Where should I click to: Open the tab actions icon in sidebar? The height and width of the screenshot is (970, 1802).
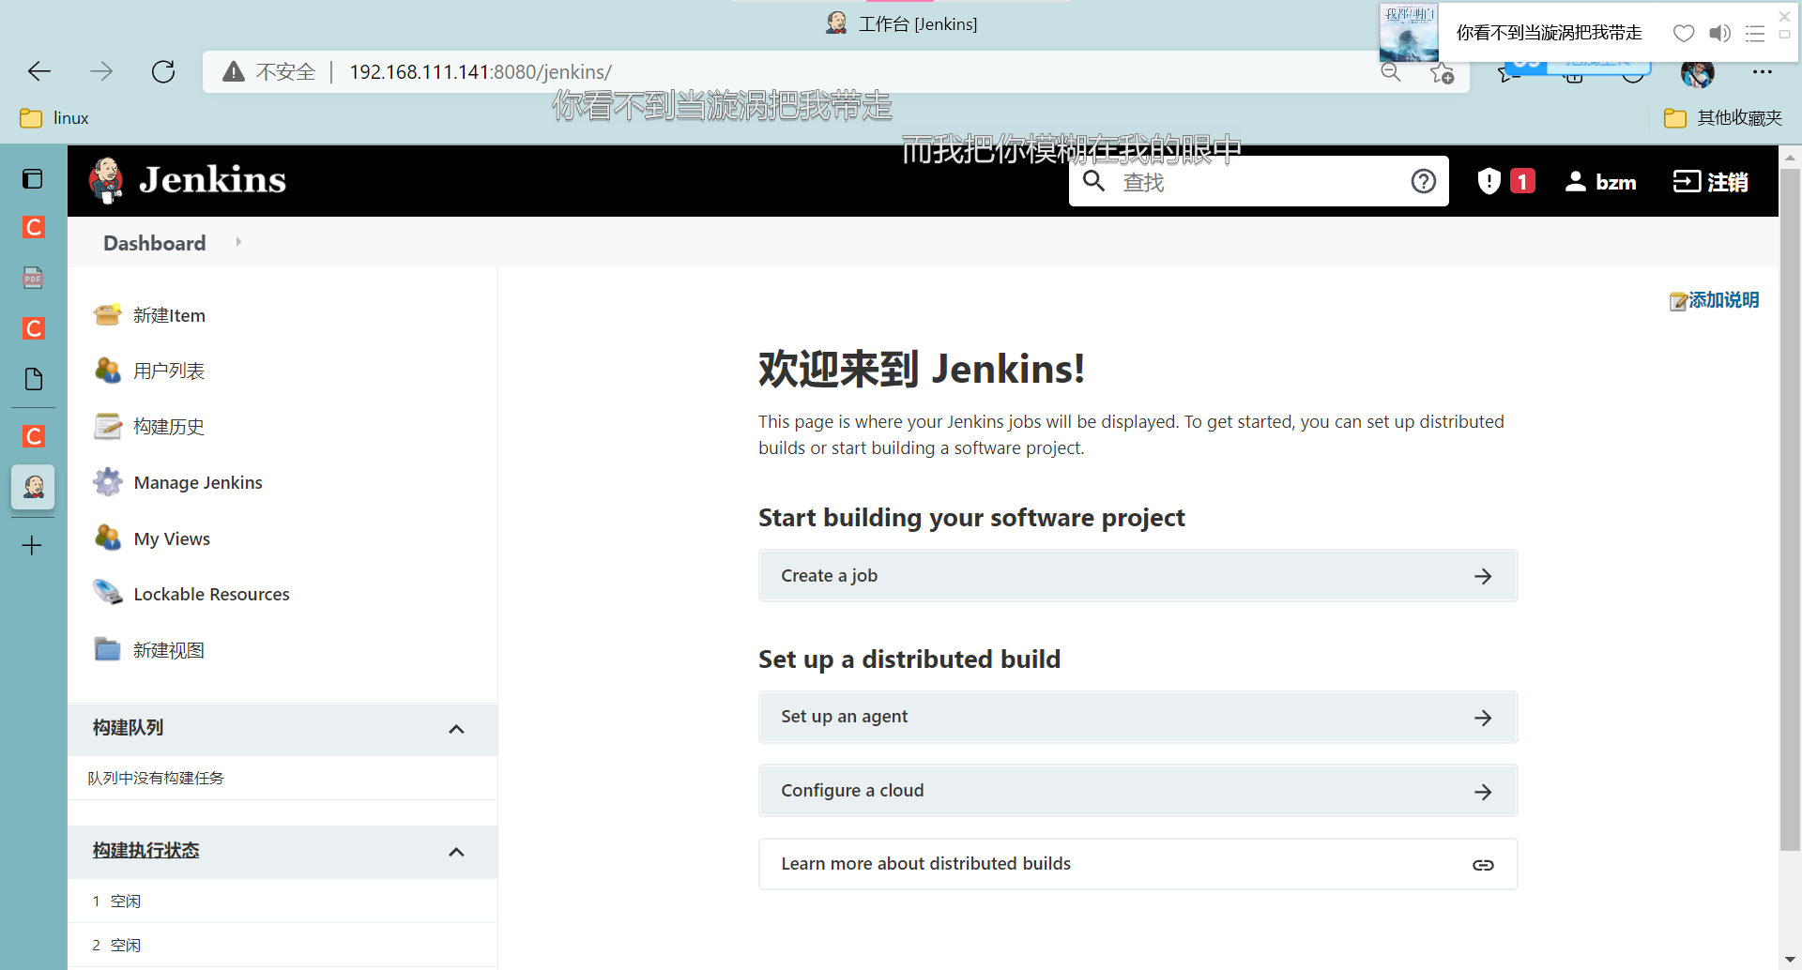tap(33, 178)
